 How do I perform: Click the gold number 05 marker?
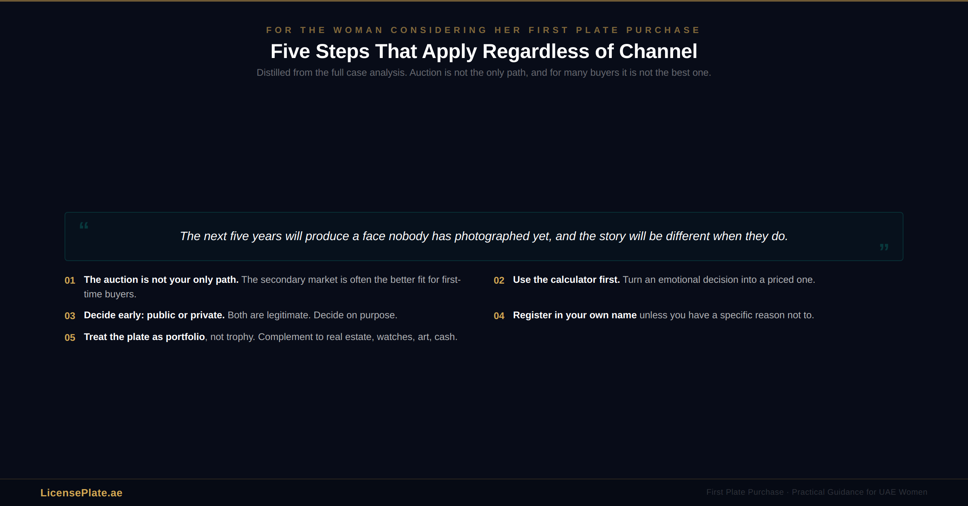pyautogui.click(x=70, y=338)
